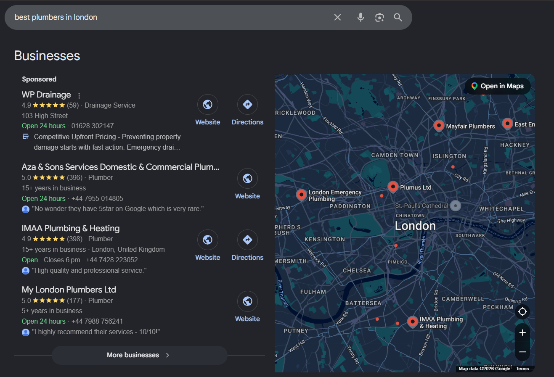
Task: Open the three-dot options for WP Drainage
Action: [79, 95]
